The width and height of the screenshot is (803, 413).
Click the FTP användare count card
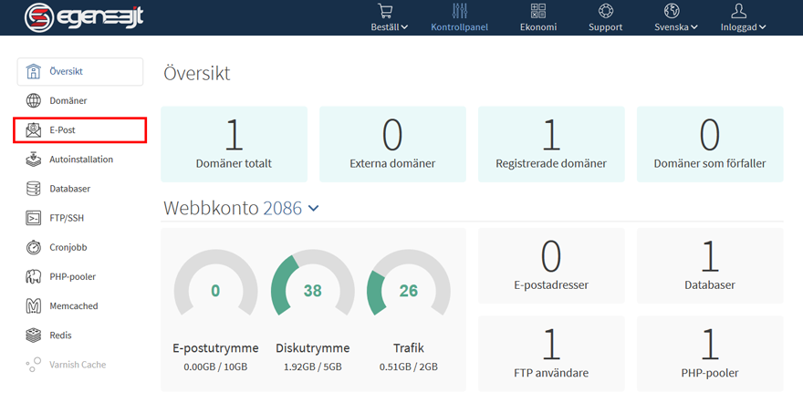point(551,354)
